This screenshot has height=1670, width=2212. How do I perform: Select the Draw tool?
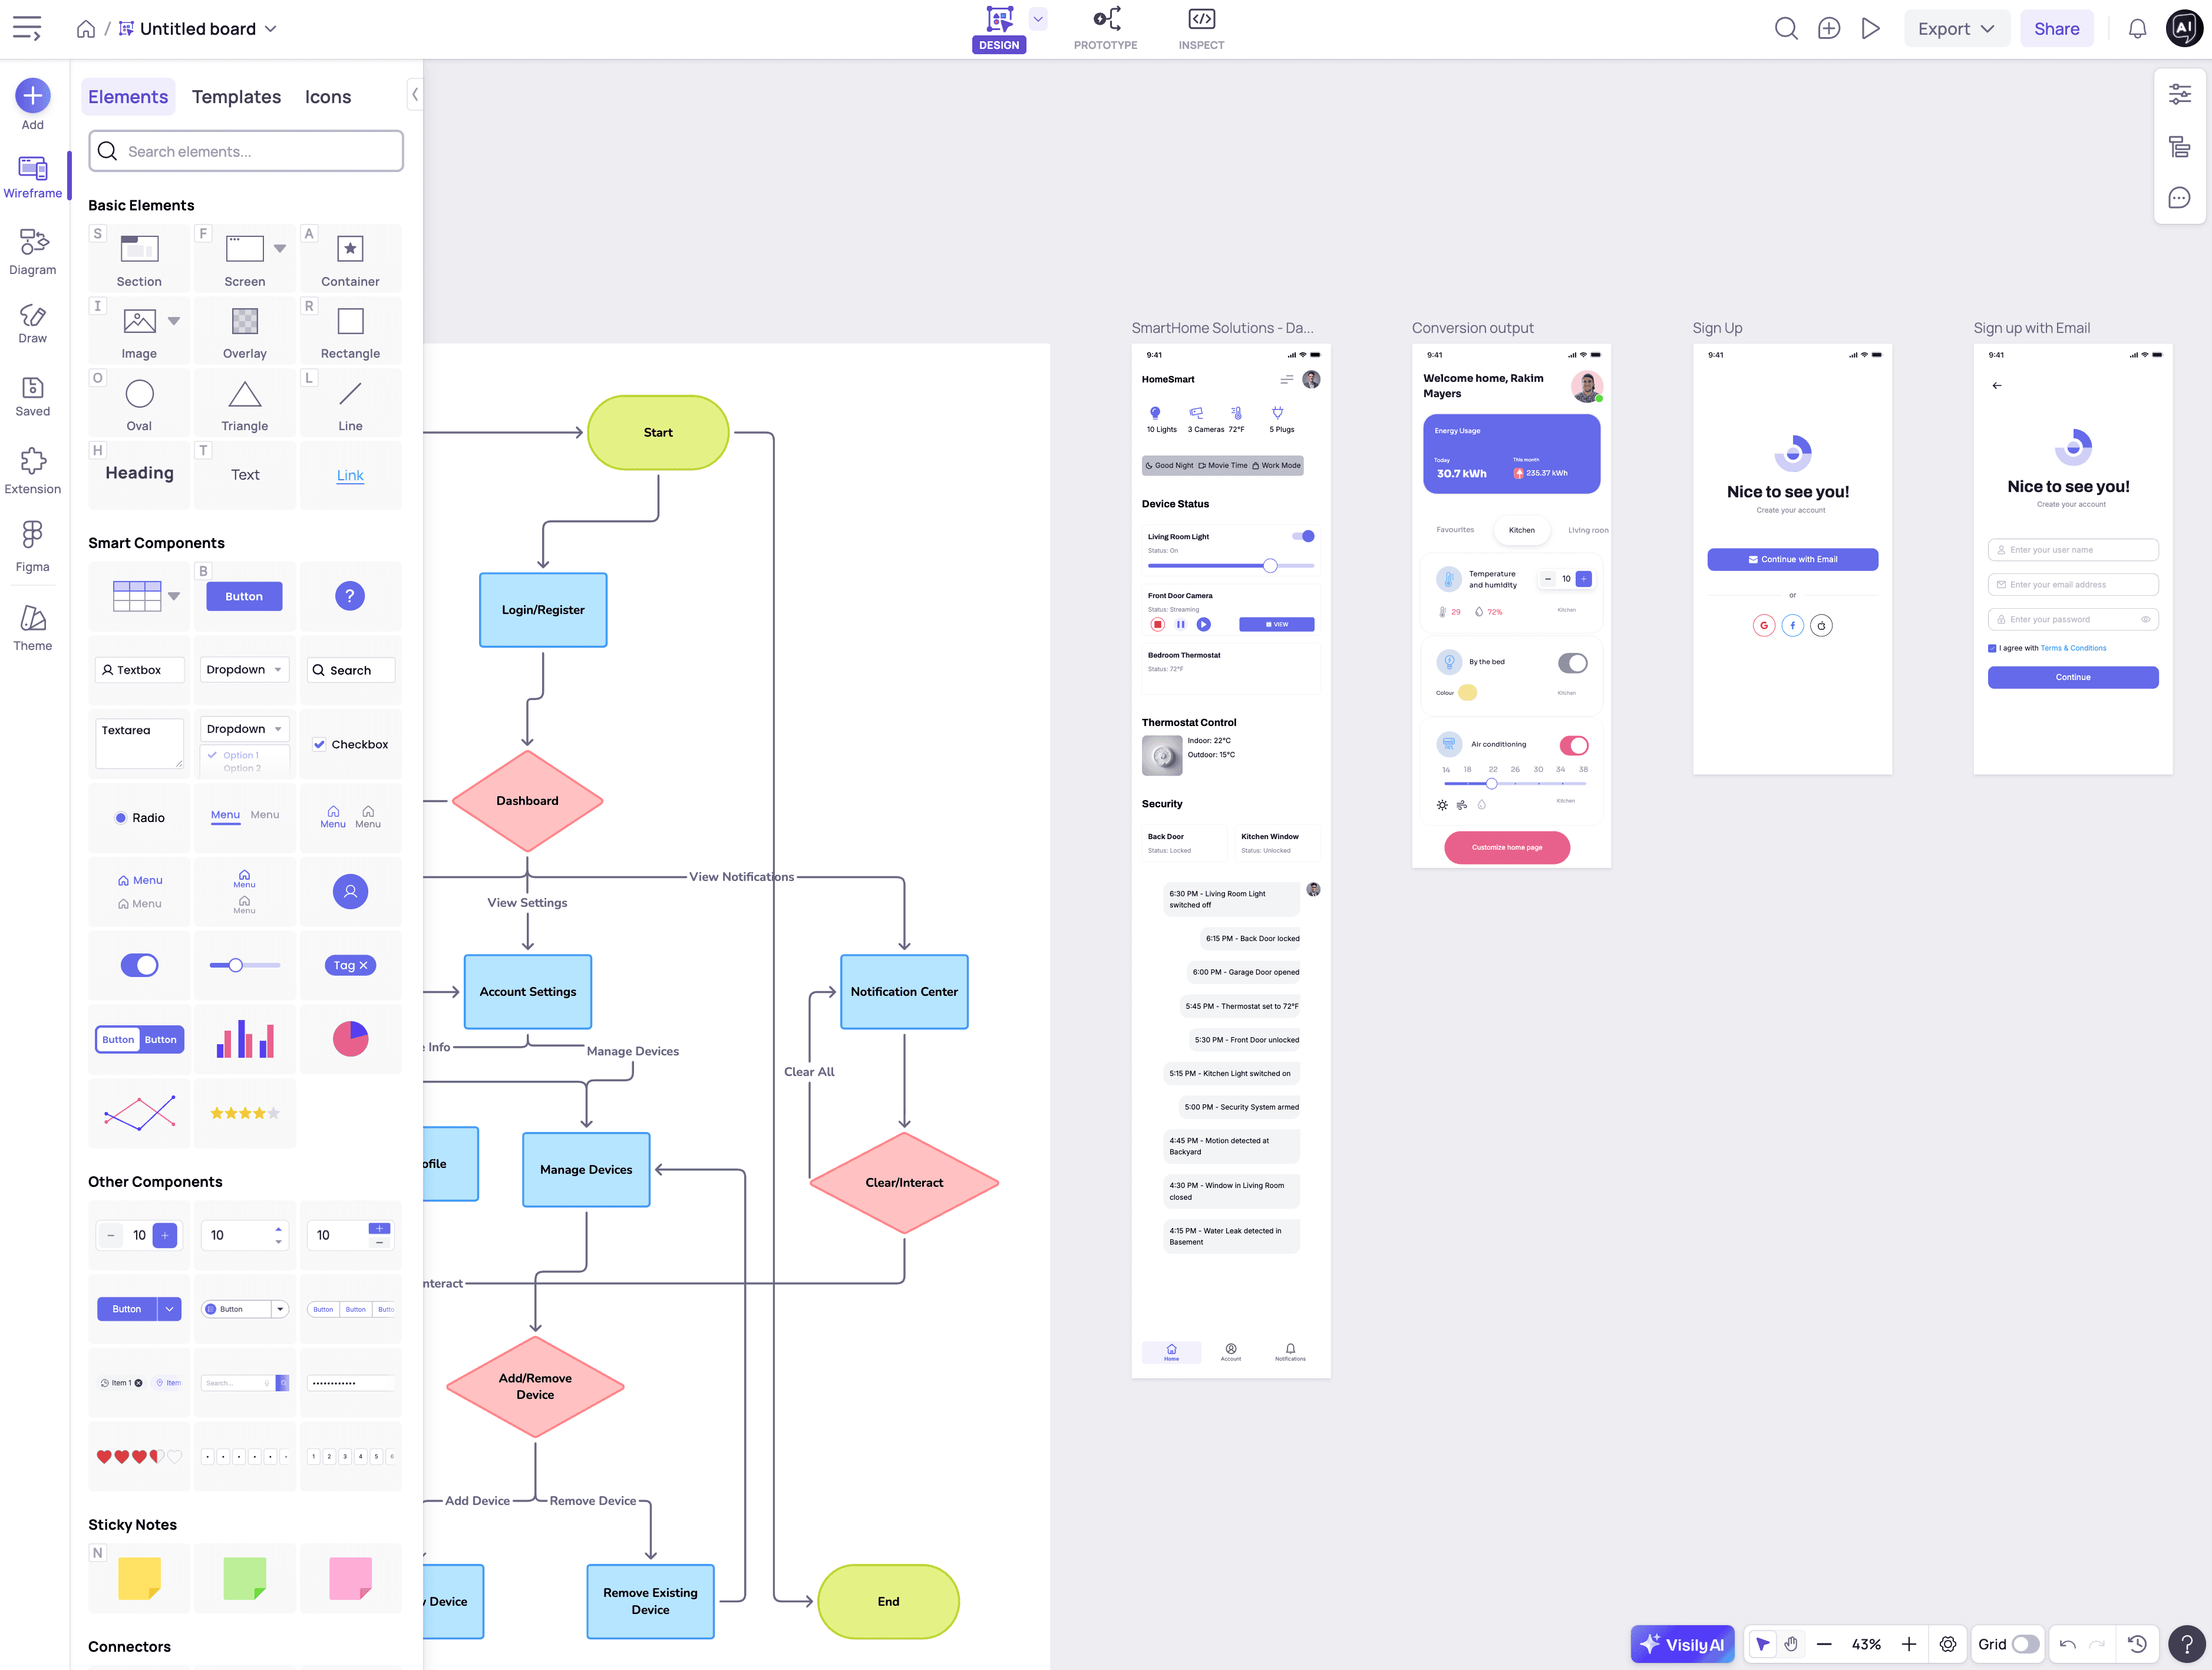[x=32, y=323]
